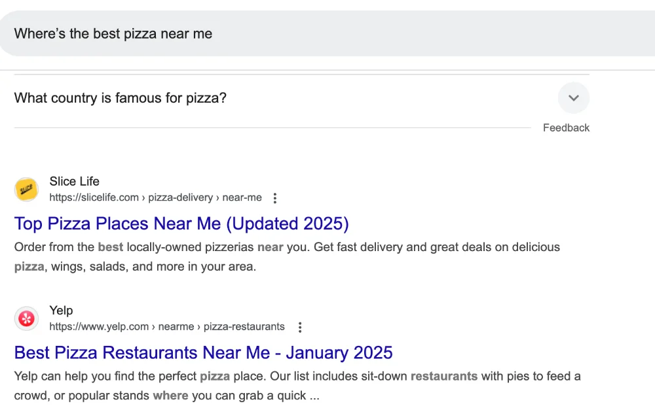This screenshot has height=408, width=655.
Task: Click the 'pizza-delivery' breadcrumb segment under Slice Life
Action: (x=181, y=197)
